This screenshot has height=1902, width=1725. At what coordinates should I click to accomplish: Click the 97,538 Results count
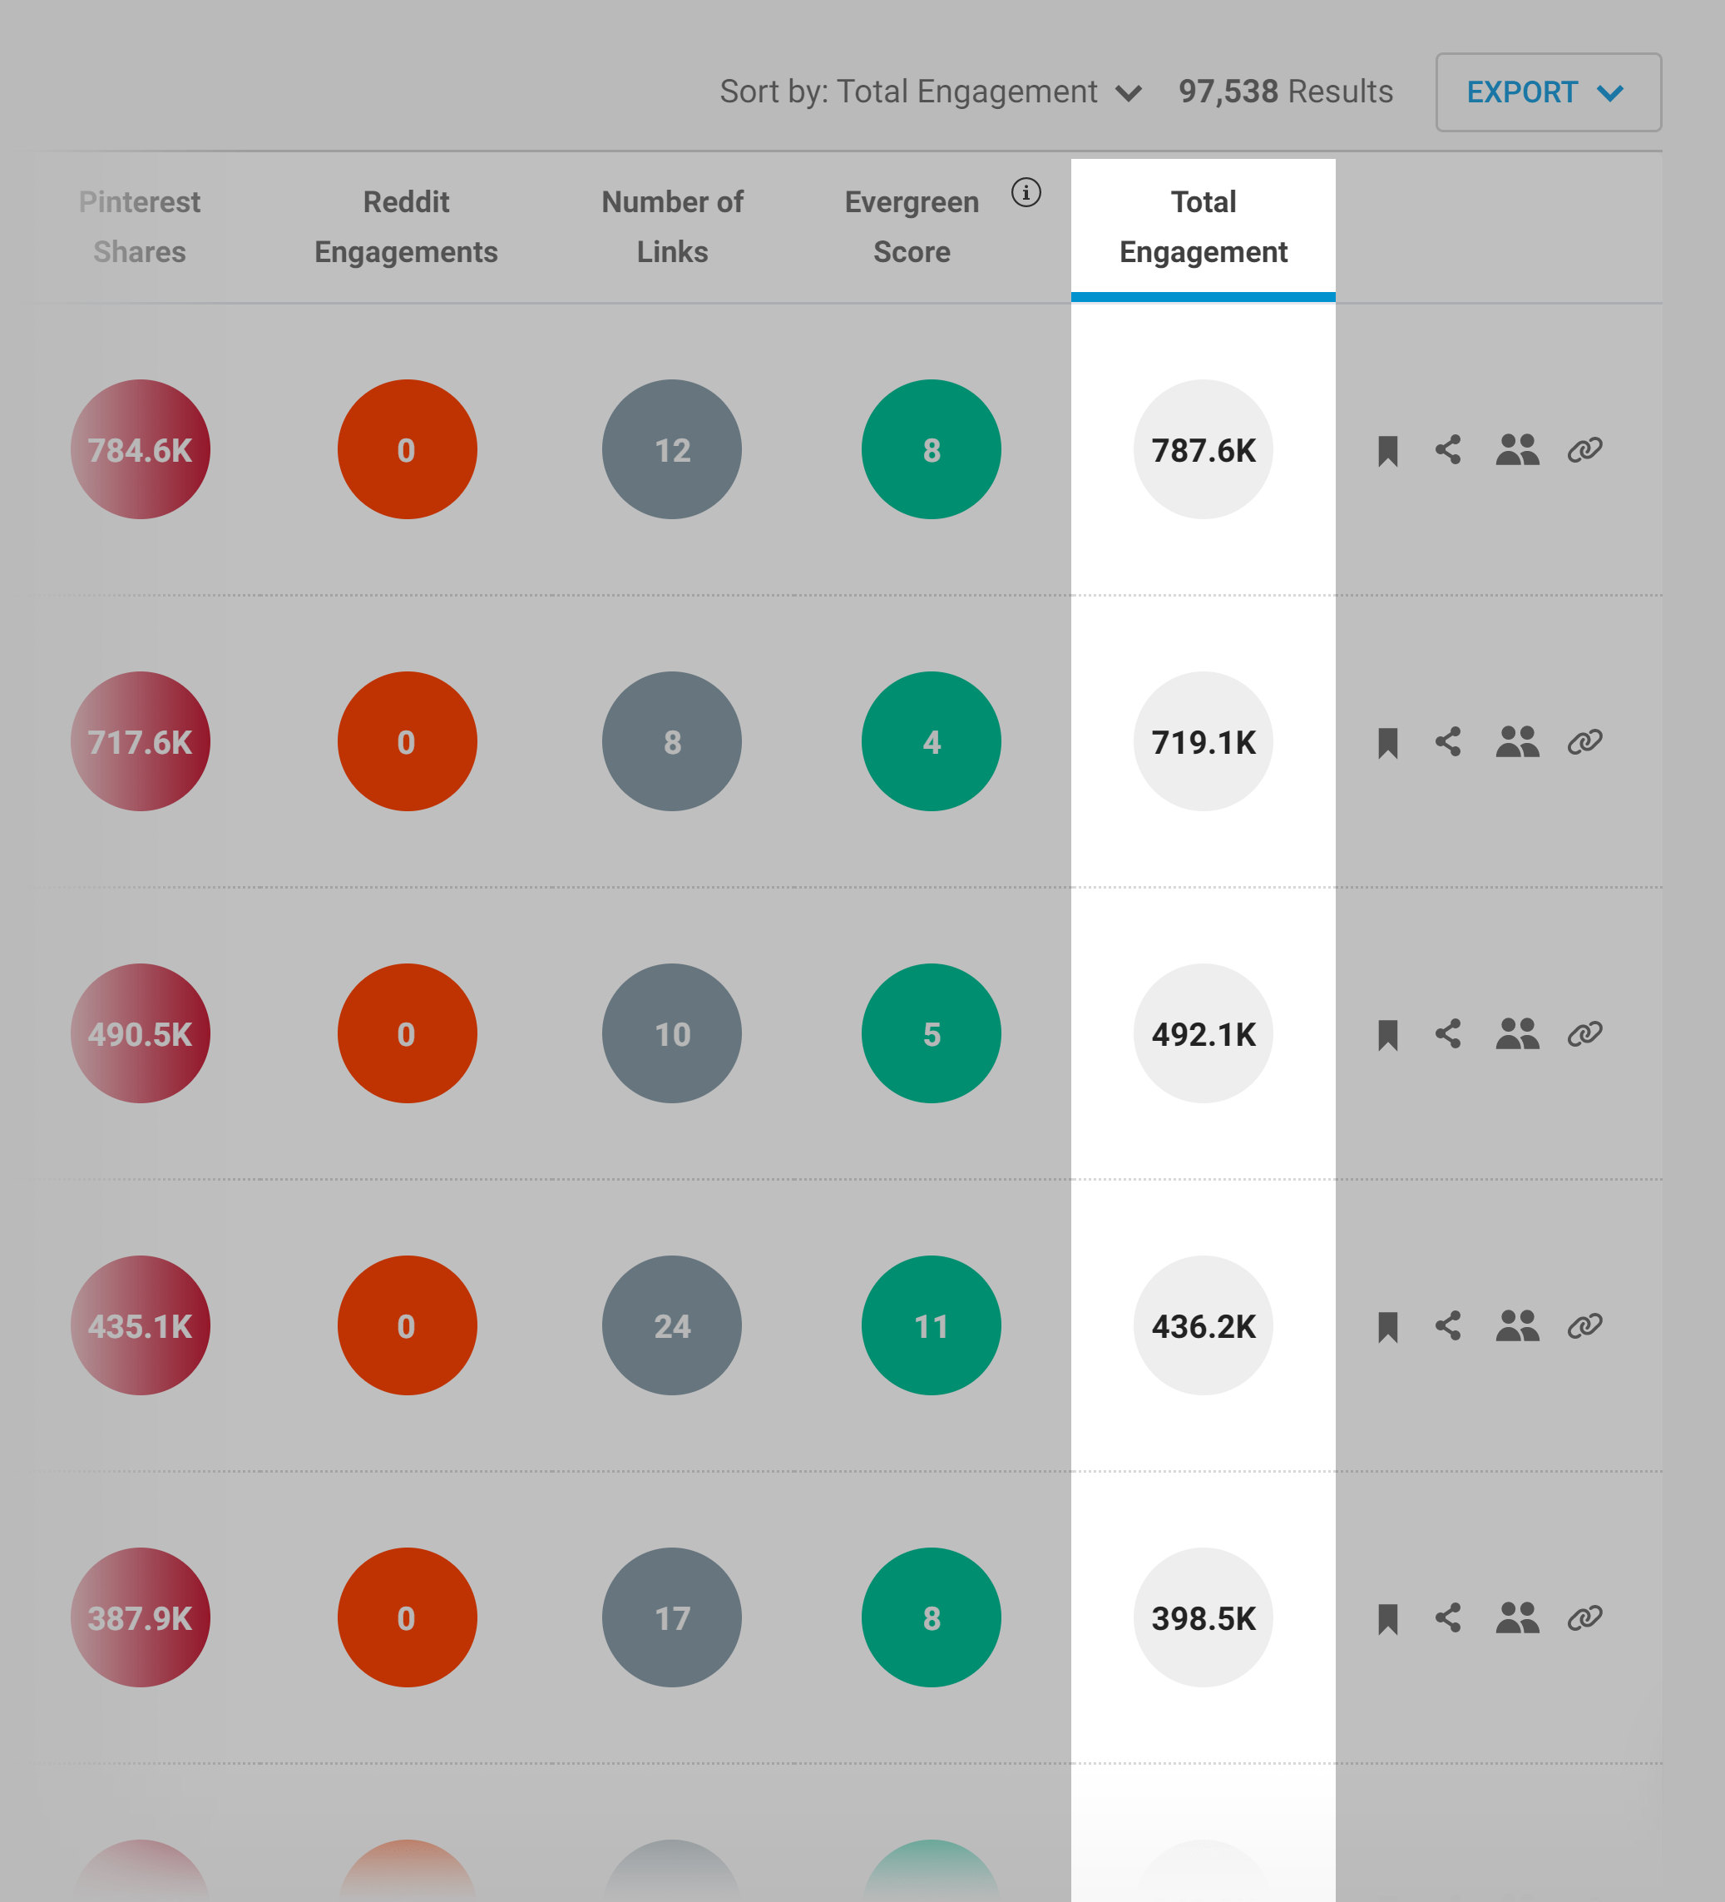click(x=1287, y=92)
